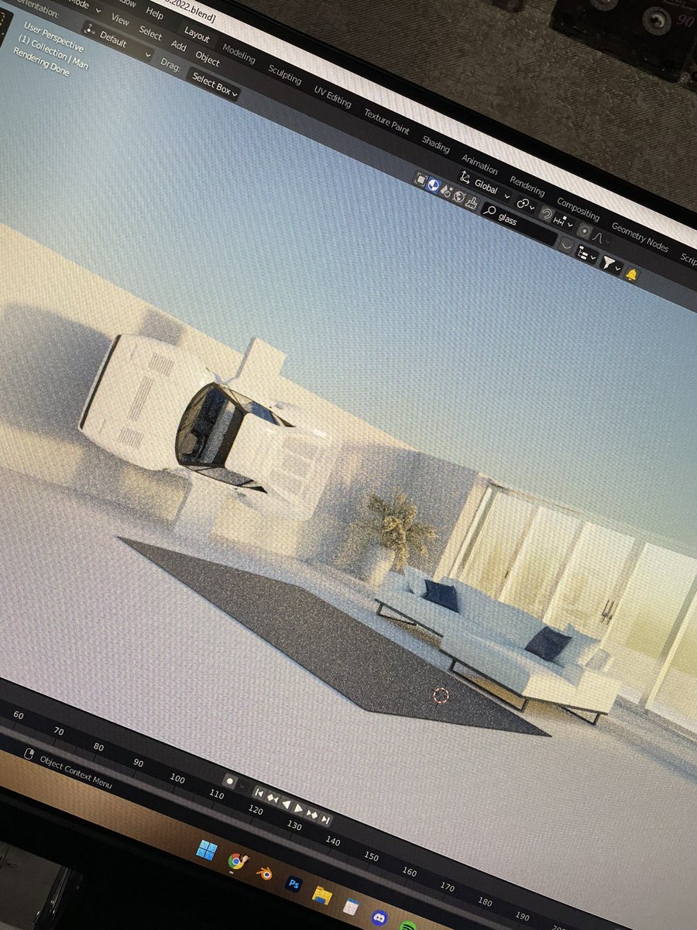Image resolution: width=697 pixels, height=930 pixels.
Task: Open the Global transform orientation dropdown
Action: [485, 187]
